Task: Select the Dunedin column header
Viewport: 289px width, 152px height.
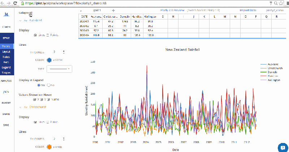Action: pos(125,17)
